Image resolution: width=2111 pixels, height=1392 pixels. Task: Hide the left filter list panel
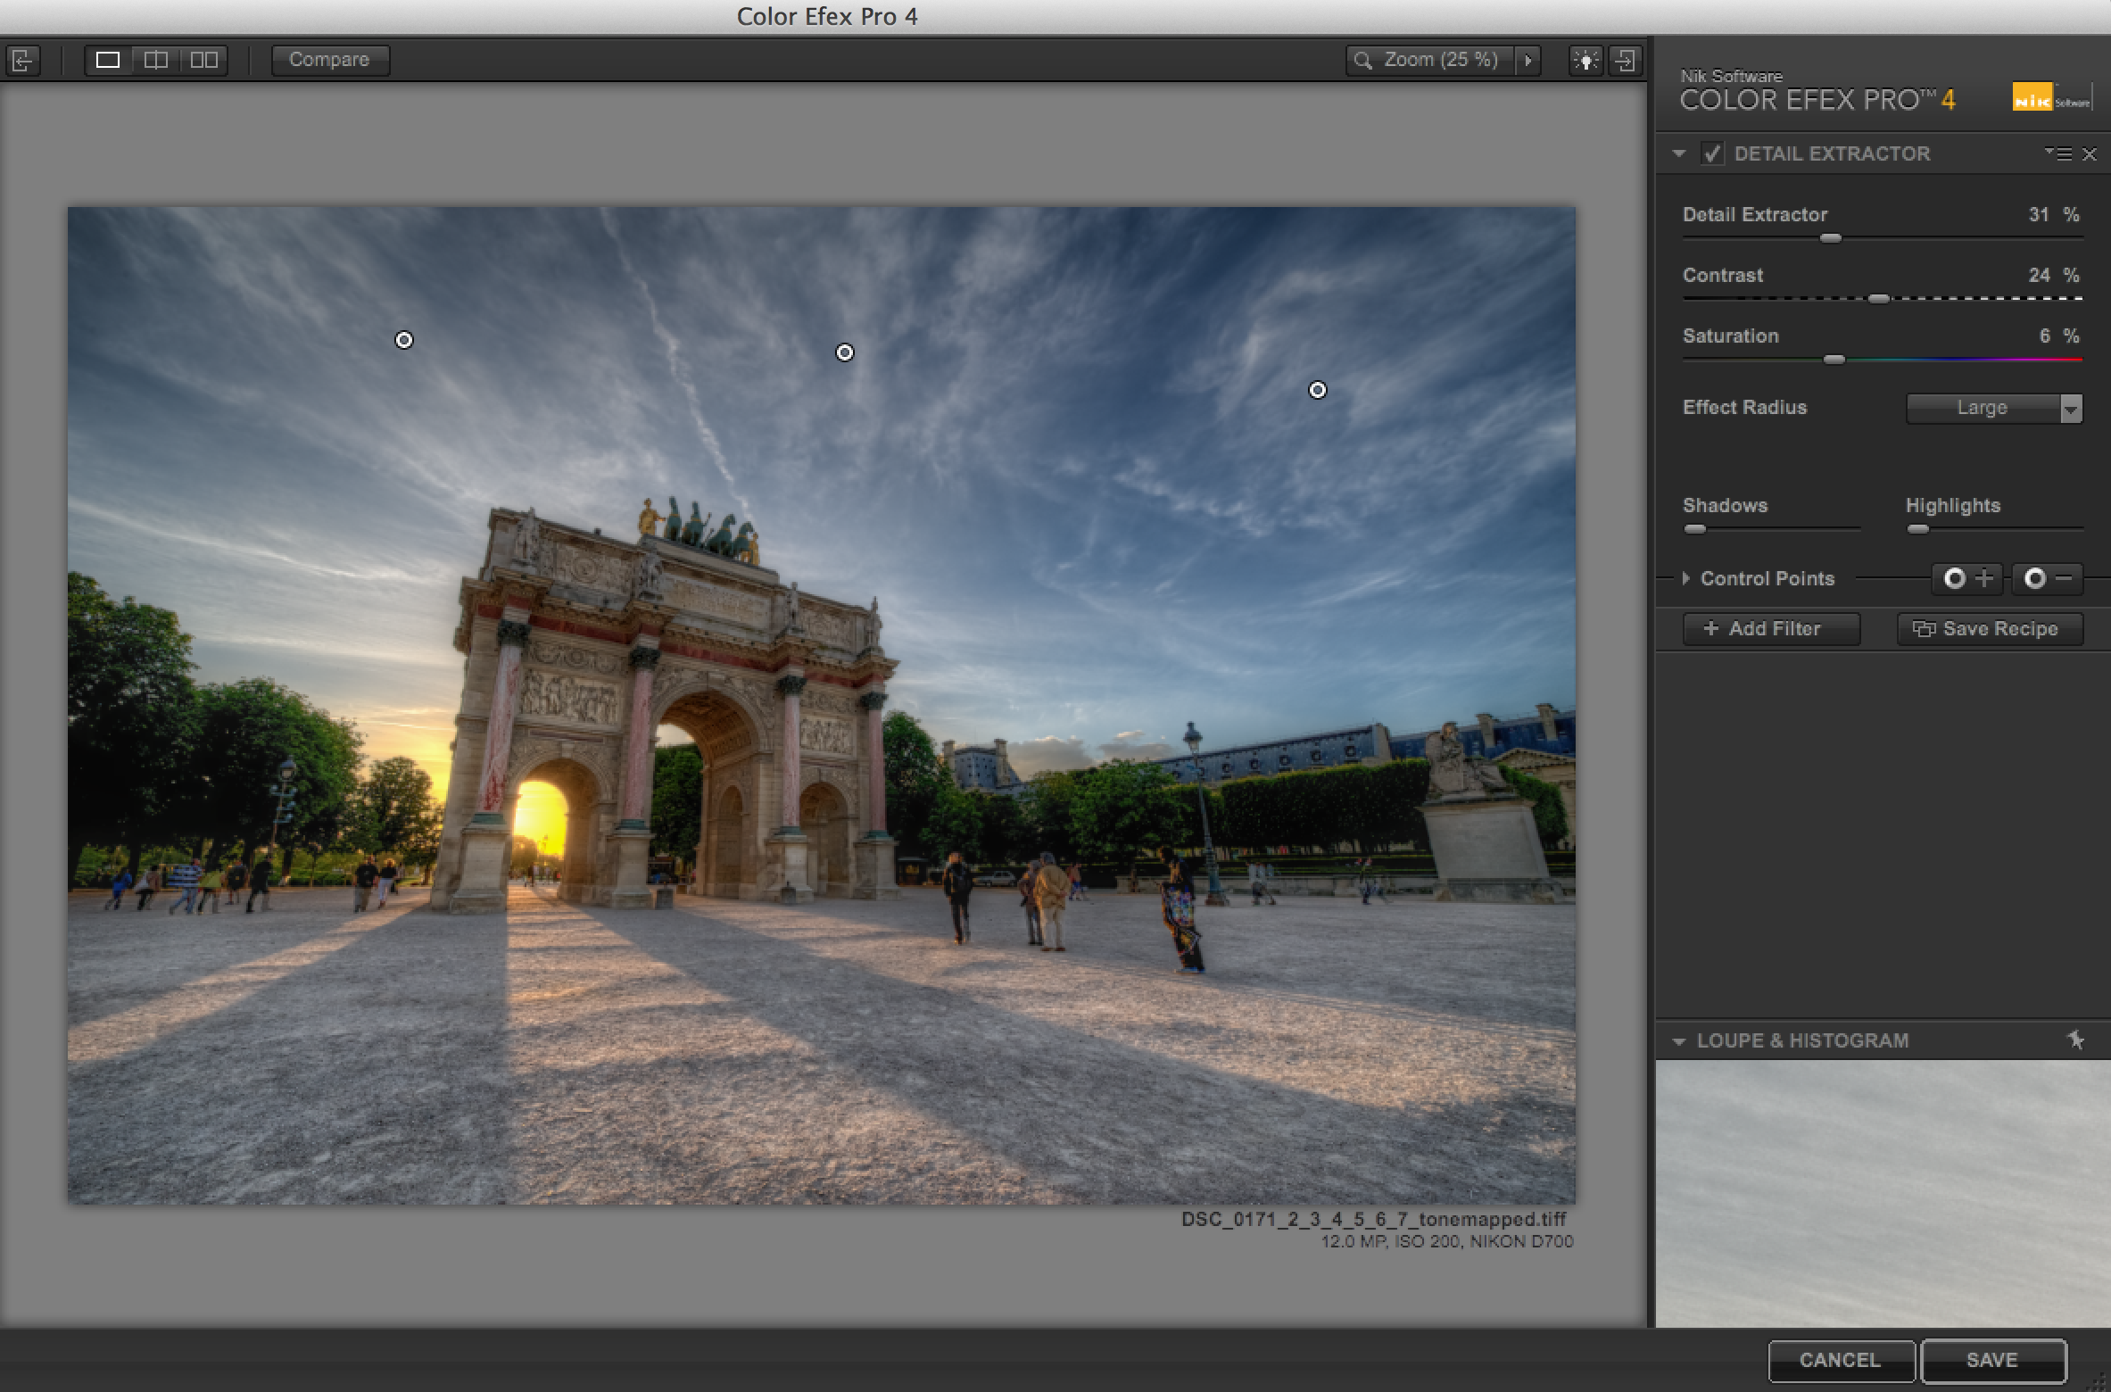(22, 61)
